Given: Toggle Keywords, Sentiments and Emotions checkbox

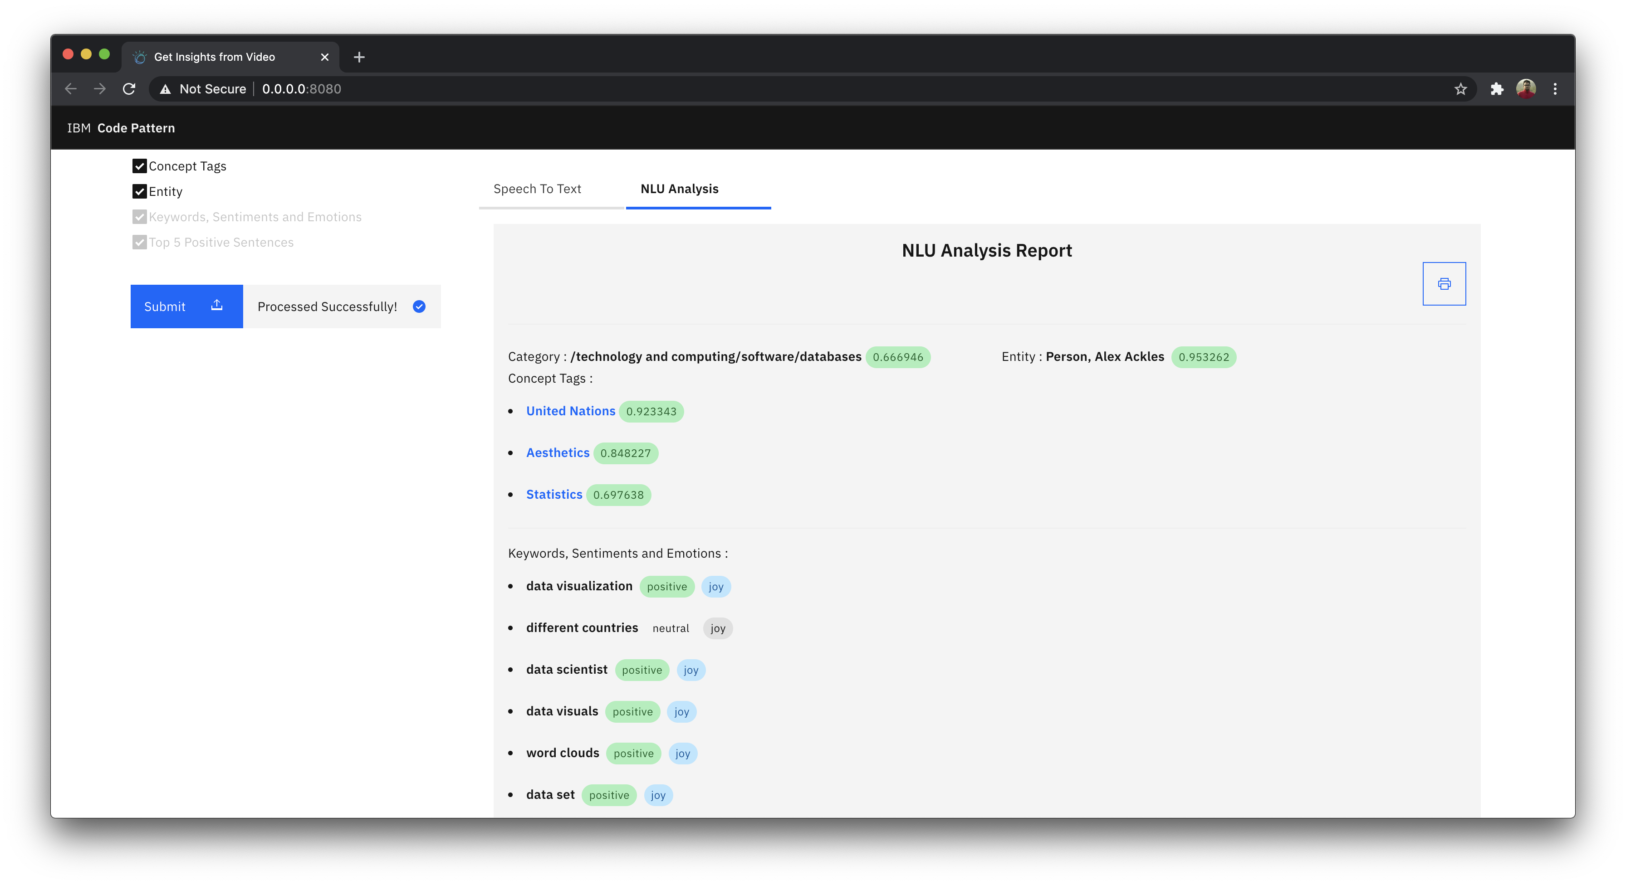Looking at the screenshot, I should pos(139,217).
